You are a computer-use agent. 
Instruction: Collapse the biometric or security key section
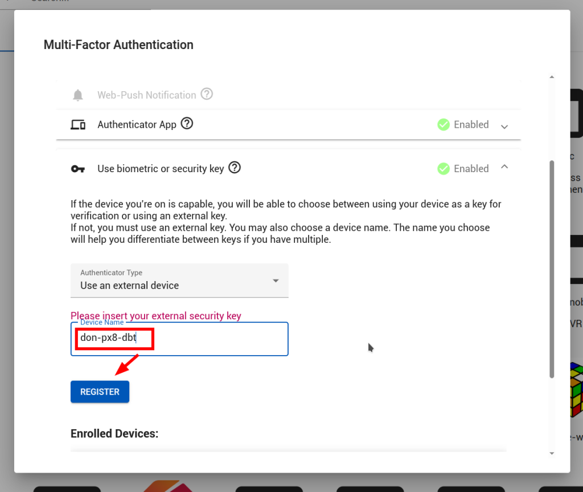click(504, 167)
